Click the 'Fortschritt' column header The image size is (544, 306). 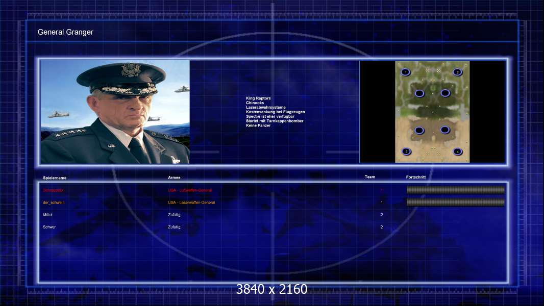point(415,177)
